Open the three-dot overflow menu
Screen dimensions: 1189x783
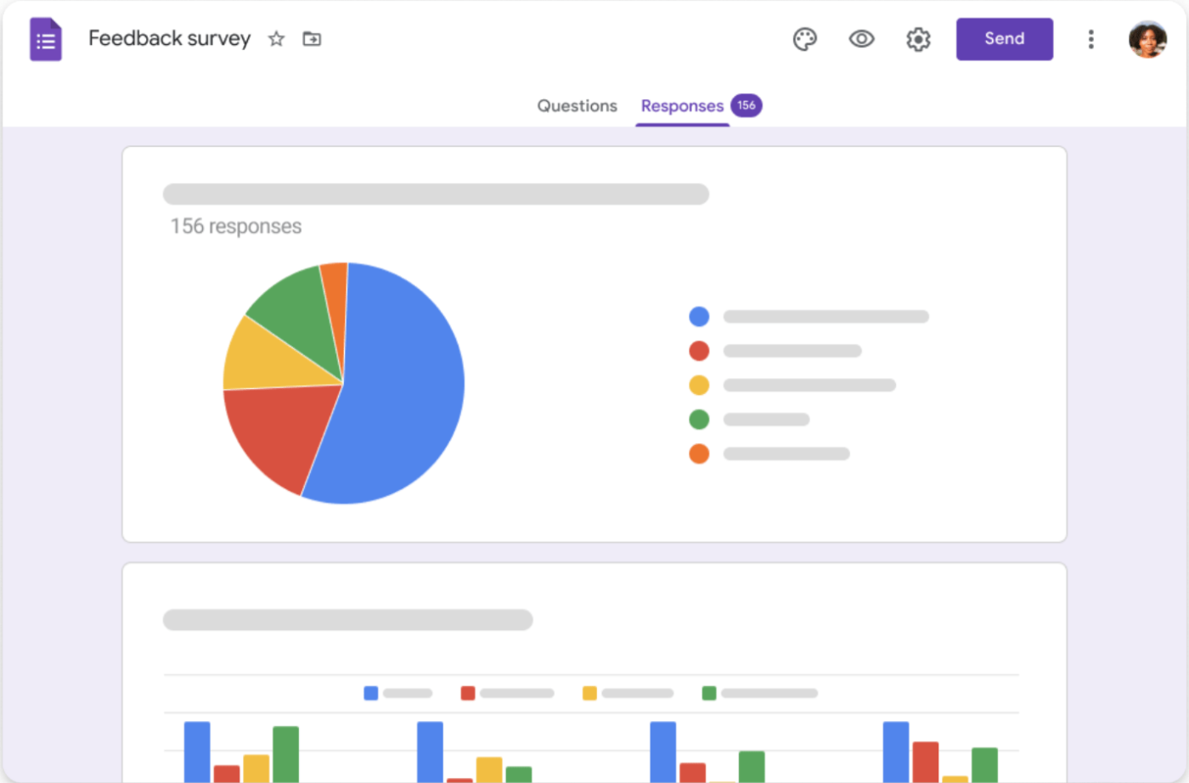(x=1090, y=39)
